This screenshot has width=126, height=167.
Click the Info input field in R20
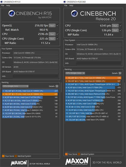point(99,63)
